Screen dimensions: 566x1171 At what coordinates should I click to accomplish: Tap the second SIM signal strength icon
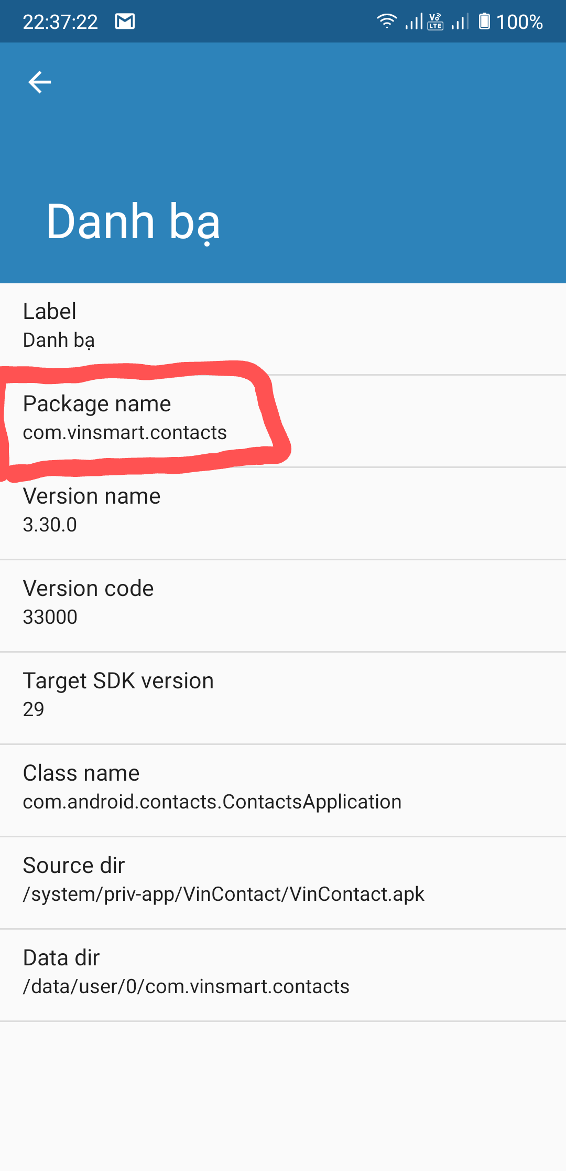460,22
